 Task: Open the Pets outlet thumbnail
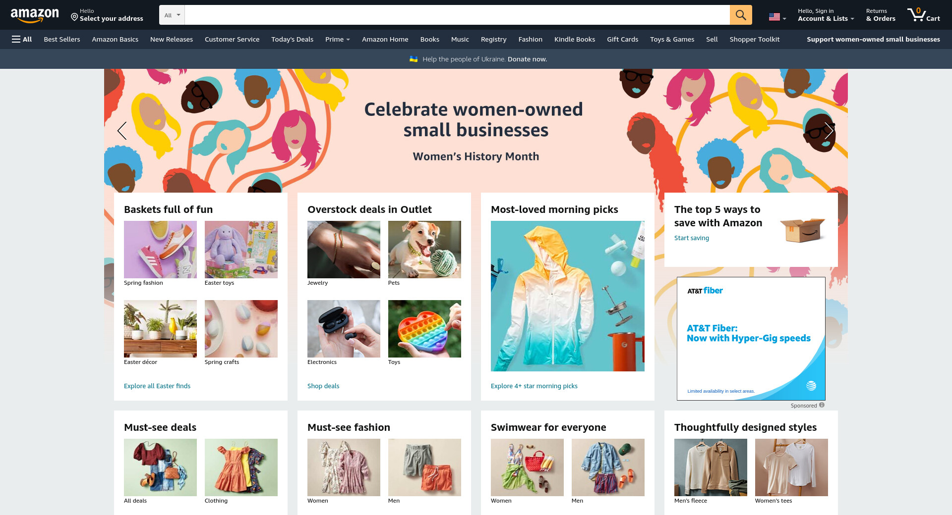pyautogui.click(x=424, y=250)
